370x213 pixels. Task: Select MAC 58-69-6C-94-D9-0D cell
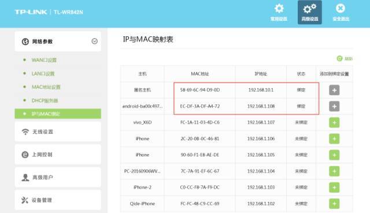[200, 90]
